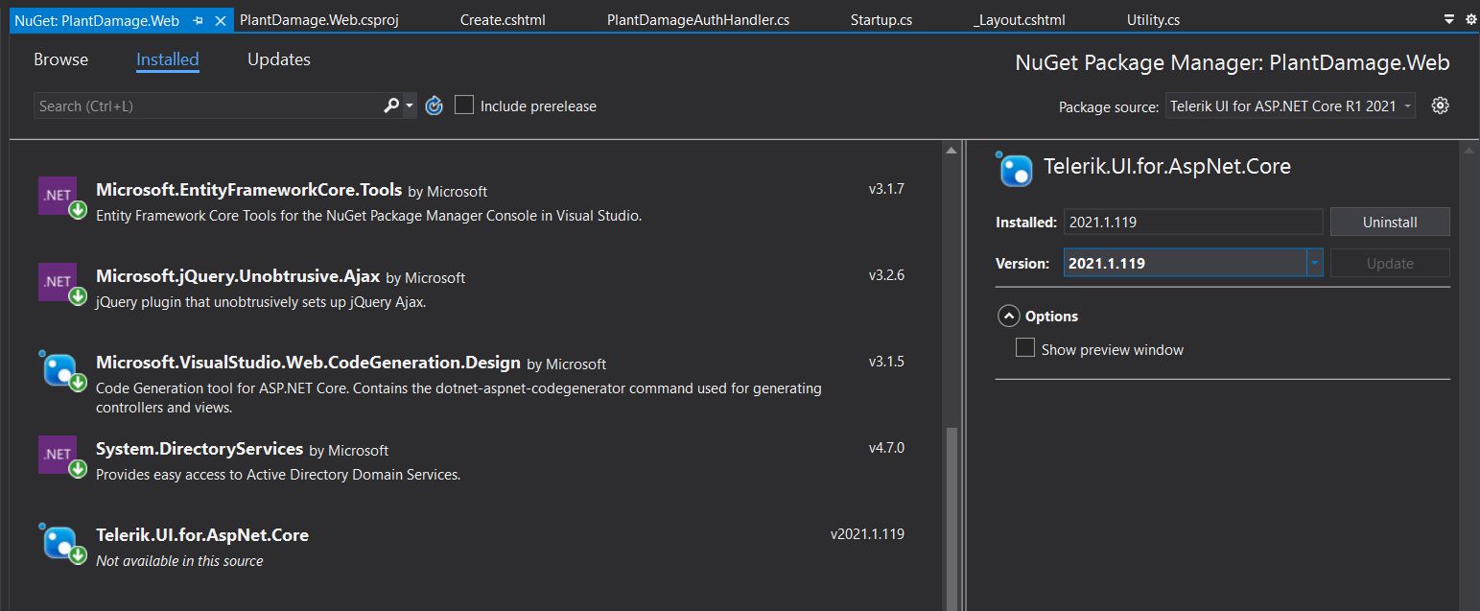Open the Package source dropdown
The height and width of the screenshot is (611, 1480).
pos(1291,106)
